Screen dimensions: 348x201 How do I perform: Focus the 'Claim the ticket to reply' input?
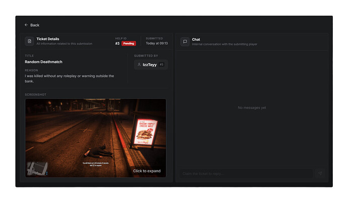[246, 173]
